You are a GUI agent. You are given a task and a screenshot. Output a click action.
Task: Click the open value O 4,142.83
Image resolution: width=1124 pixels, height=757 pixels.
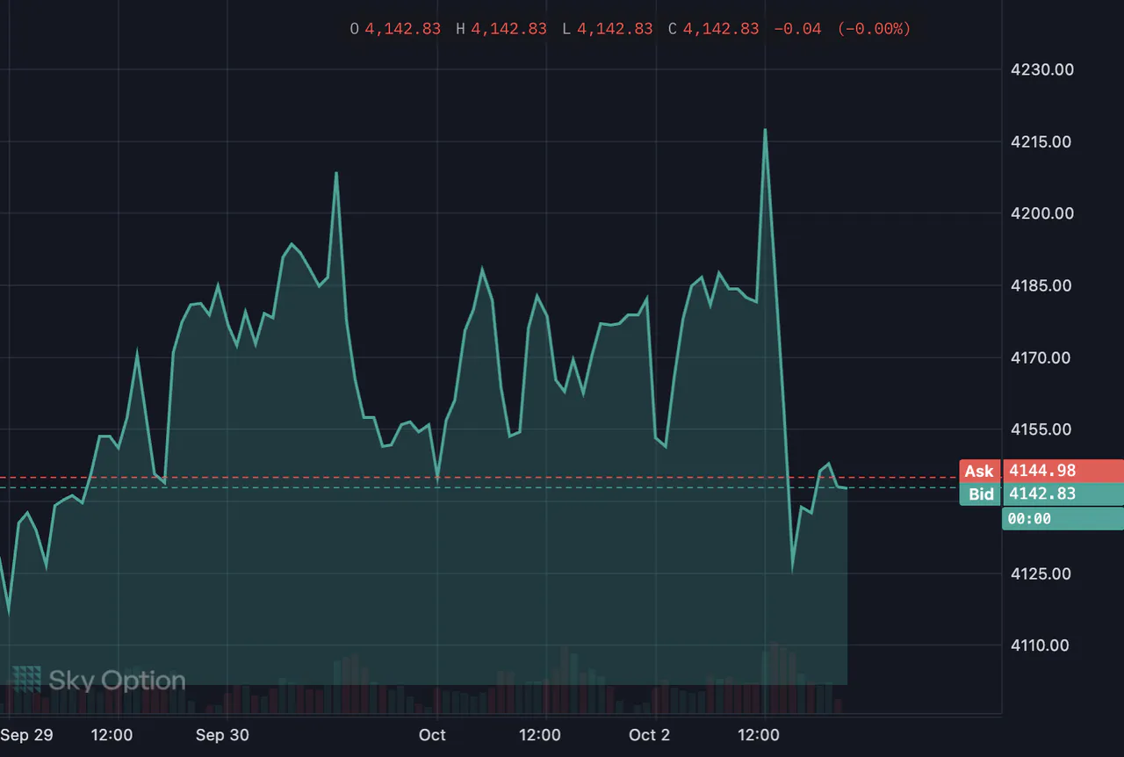pyautogui.click(x=395, y=29)
